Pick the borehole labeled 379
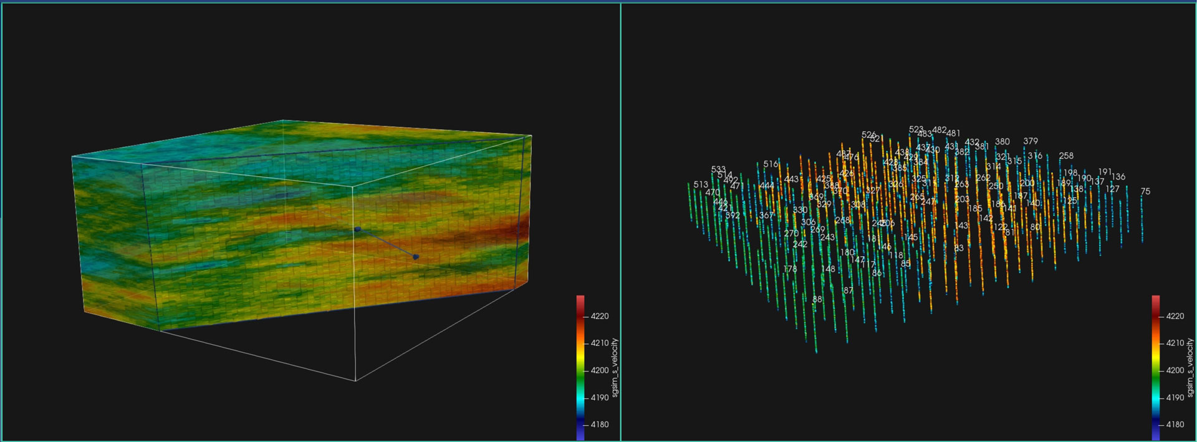 point(1031,142)
